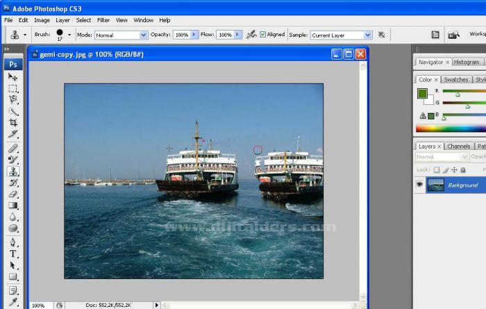Screen dimensions: 486x309
Task: Choose the Gradient tool
Action: point(13,206)
